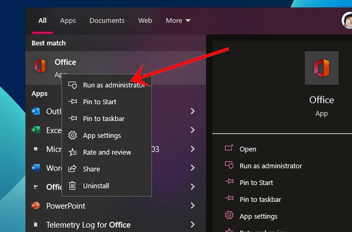Expand the Excel result chevron
The image size is (352, 232).
[192, 130]
